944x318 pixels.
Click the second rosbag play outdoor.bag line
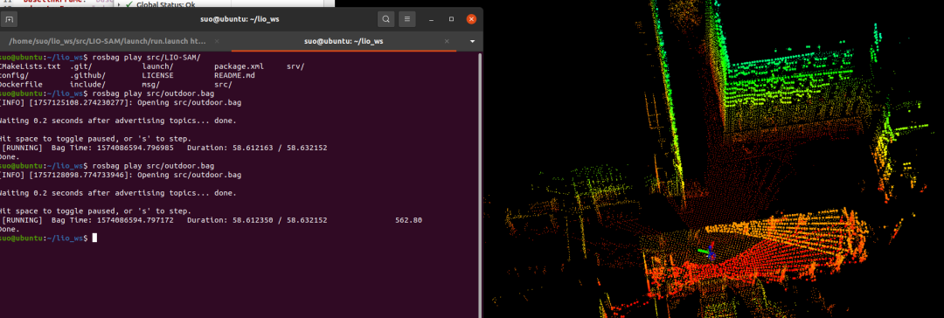click(150, 165)
